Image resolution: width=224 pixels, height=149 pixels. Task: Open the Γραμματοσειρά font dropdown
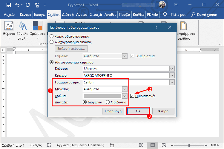pyautogui.click(x=171, y=82)
